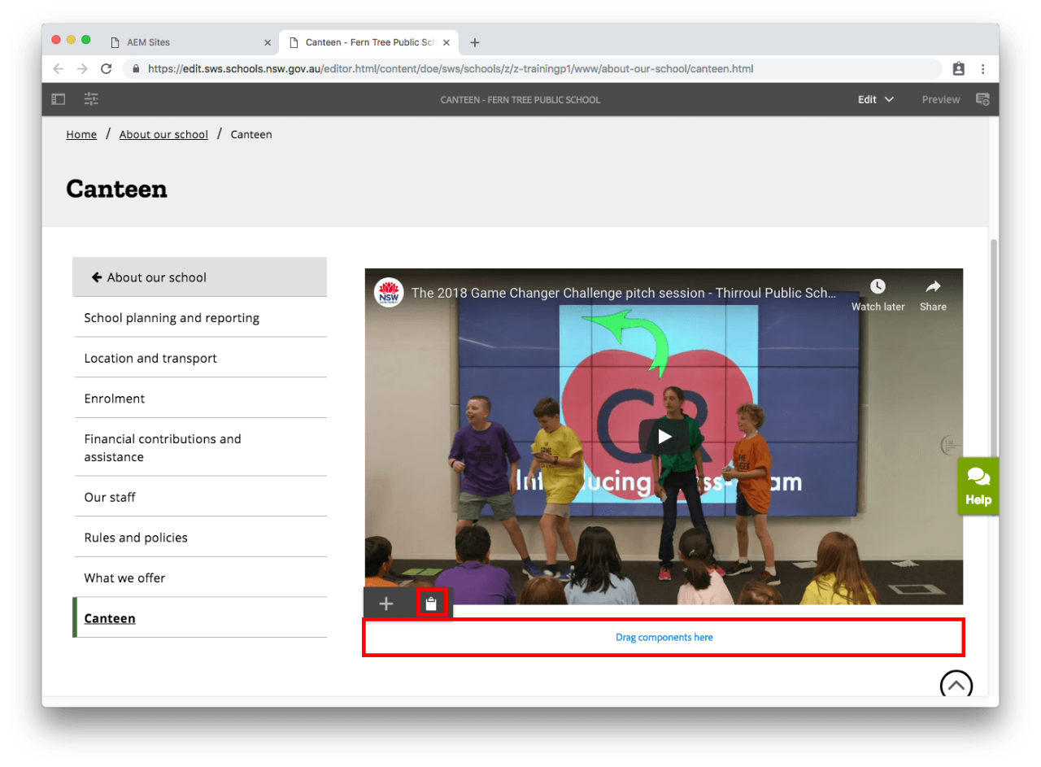Select the Canteen sidebar item
The width and height of the screenshot is (1041, 767).
pyautogui.click(x=200, y=618)
